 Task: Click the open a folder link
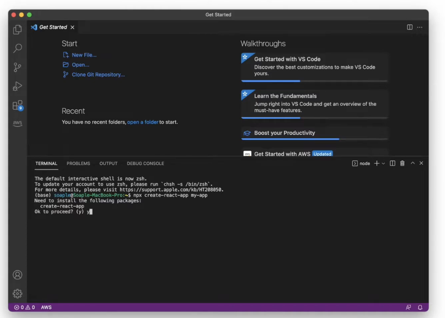coord(143,122)
